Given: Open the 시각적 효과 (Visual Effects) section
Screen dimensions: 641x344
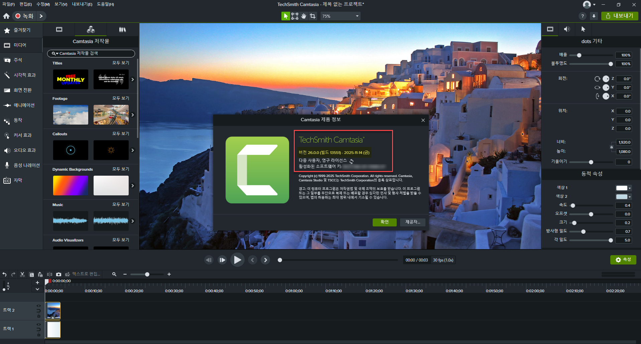Looking at the screenshot, I should pyautogui.click(x=21, y=75).
